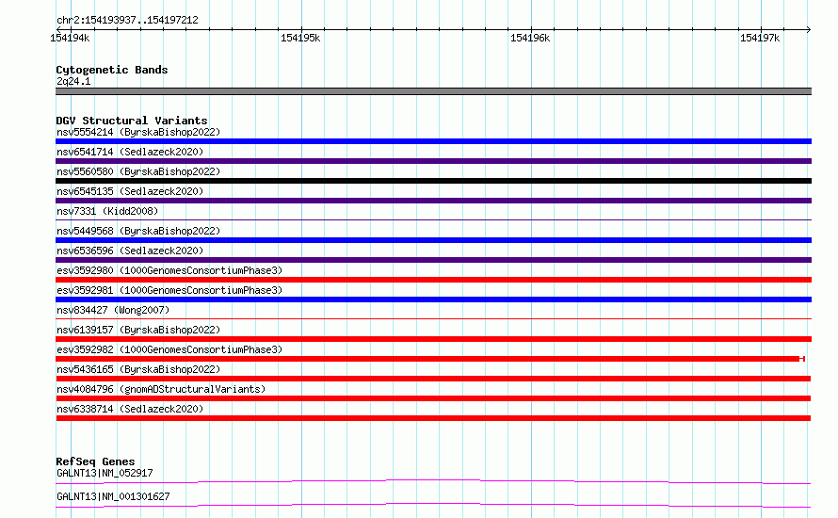Open variant nsv5449568 (ByrskaBishop2022) label

pos(138,231)
